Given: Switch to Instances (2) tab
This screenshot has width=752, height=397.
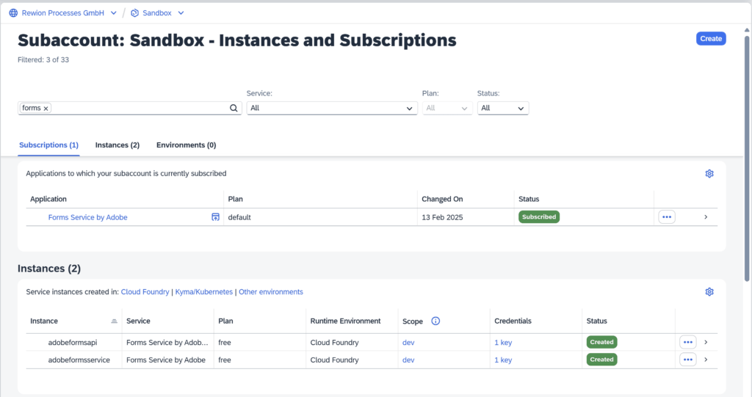Looking at the screenshot, I should tap(117, 145).
